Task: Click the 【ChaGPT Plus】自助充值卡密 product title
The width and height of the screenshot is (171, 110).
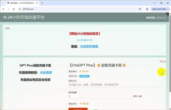Action: (x=97, y=65)
